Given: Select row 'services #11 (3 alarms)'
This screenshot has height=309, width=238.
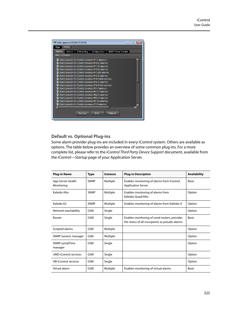Looking at the screenshot, I should pos(96,66).
